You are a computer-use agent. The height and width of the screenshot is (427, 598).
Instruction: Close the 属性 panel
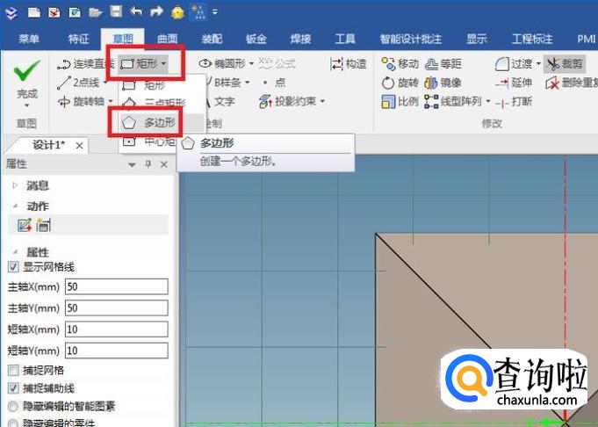pyautogui.click(x=164, y=164)
